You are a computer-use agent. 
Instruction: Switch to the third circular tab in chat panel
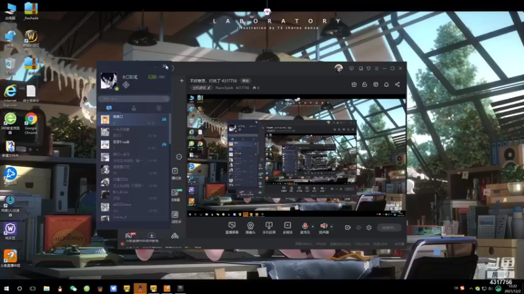tap(159, 108)
